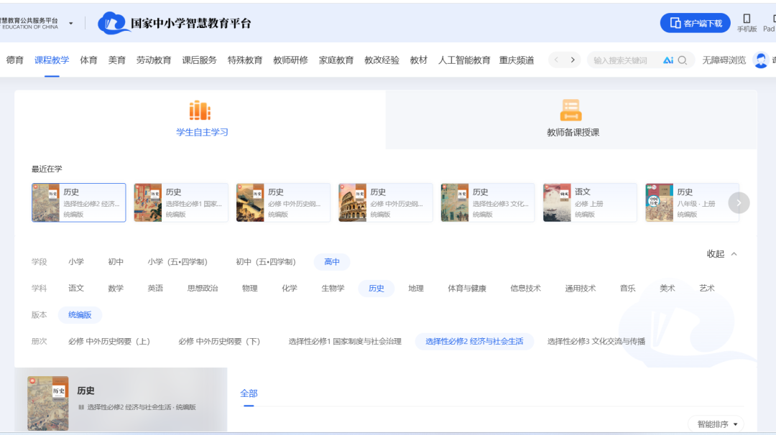Screen dimensions: 776x435
Task: Click the right carousel arrow for recent courses
Action: pyautogui.click(x=739, y=202)
